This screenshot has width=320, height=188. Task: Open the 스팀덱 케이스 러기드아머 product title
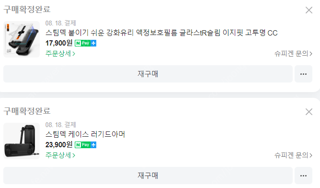click(x=85, y=134)
